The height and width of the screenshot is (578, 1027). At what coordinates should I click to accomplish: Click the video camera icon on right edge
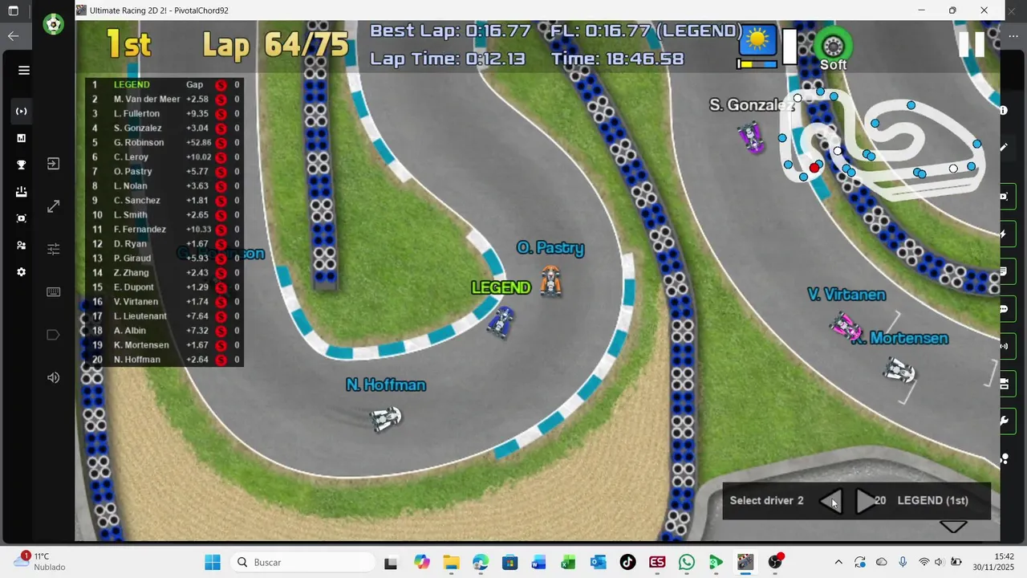tap(1004, 384)
